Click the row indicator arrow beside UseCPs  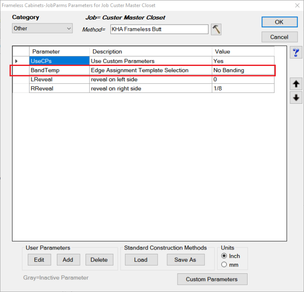[17, 61]
